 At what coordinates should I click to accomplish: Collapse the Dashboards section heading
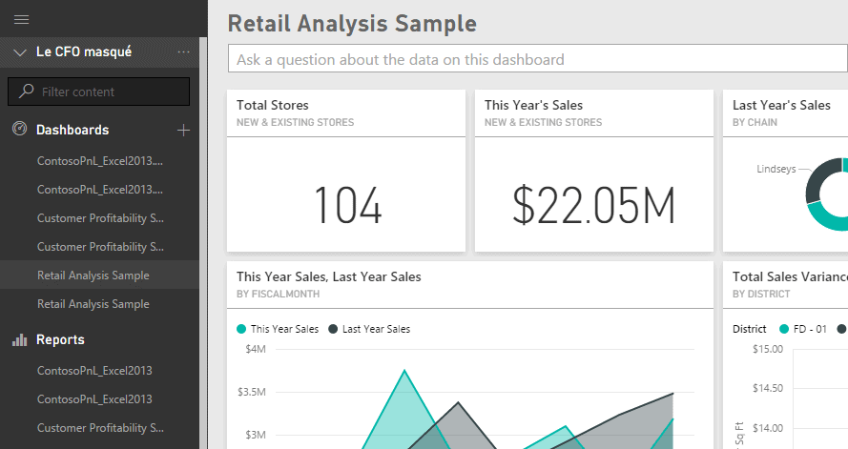pyautogui.click(x=72, y=130)
